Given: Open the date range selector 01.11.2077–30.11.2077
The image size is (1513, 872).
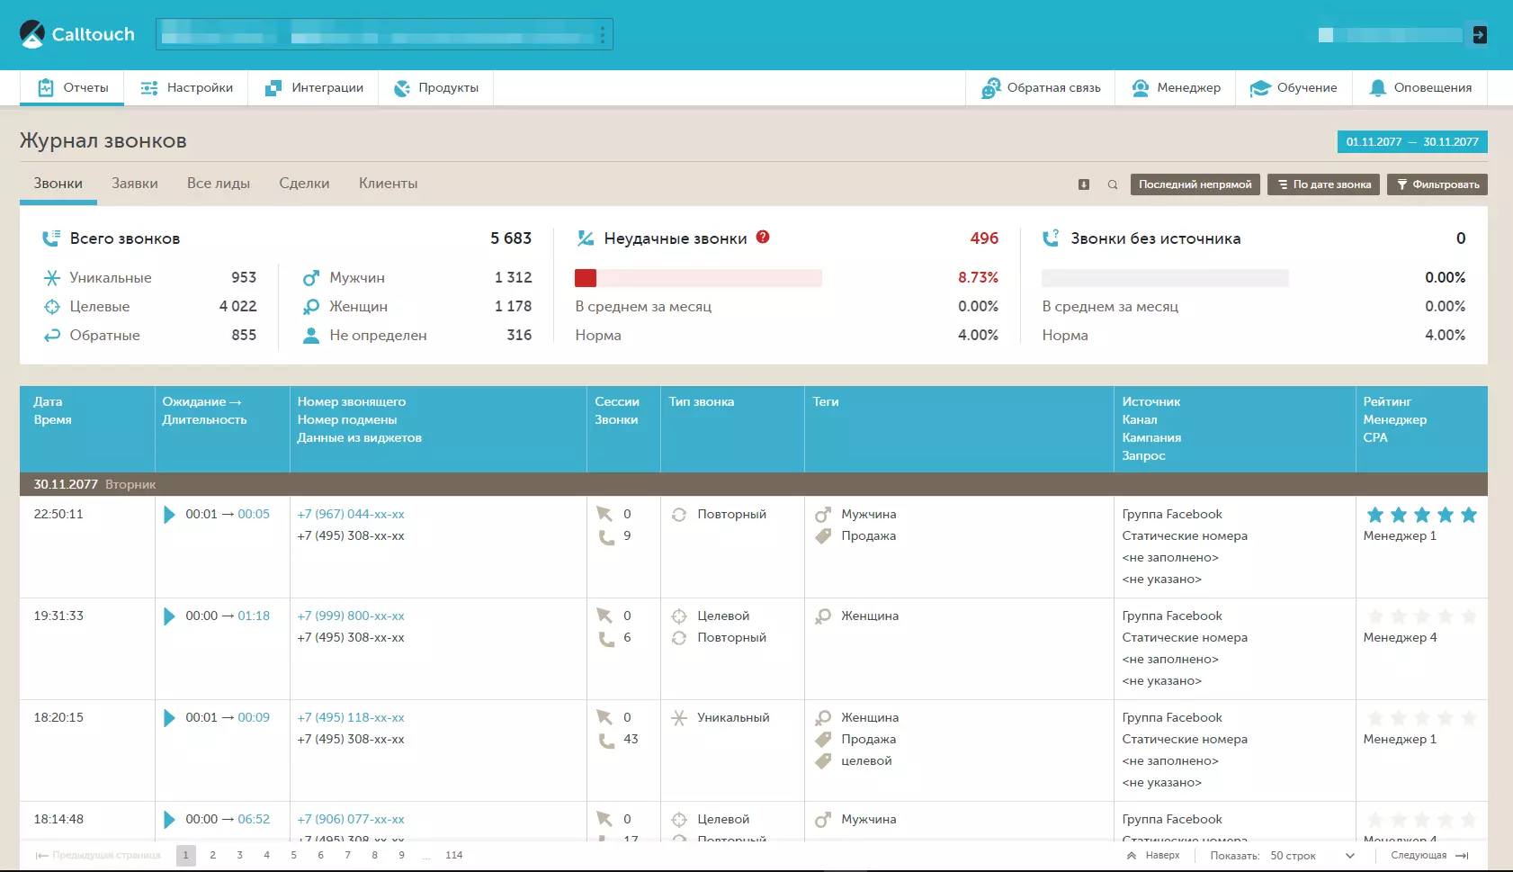Looking at the screenshot, I should [x=1410, y=141].
